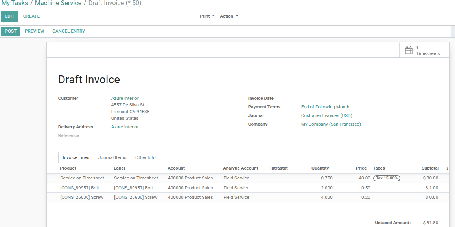Click 400000 Product Sales in Service row
455x227 pixels.
click(x=190, y=178)
